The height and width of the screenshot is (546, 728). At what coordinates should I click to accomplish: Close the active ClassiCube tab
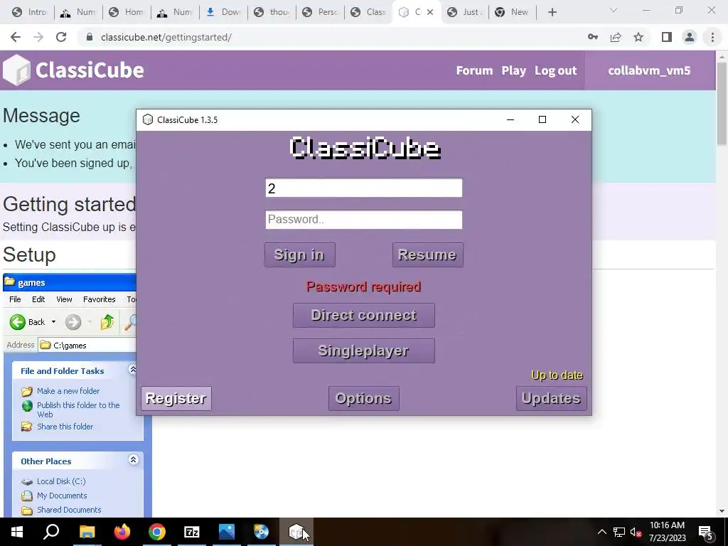click(x=430, y=12)
